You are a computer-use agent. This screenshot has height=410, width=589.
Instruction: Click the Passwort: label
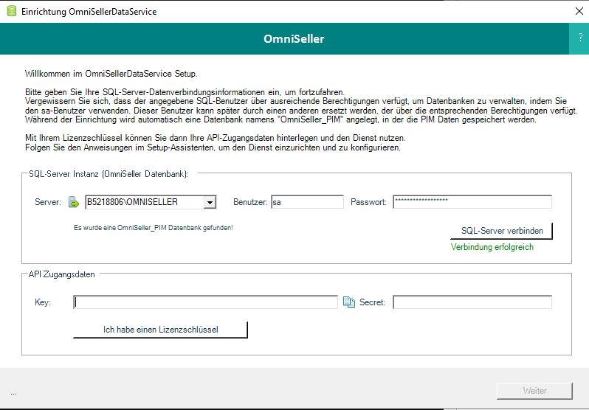tap(368, 202)
